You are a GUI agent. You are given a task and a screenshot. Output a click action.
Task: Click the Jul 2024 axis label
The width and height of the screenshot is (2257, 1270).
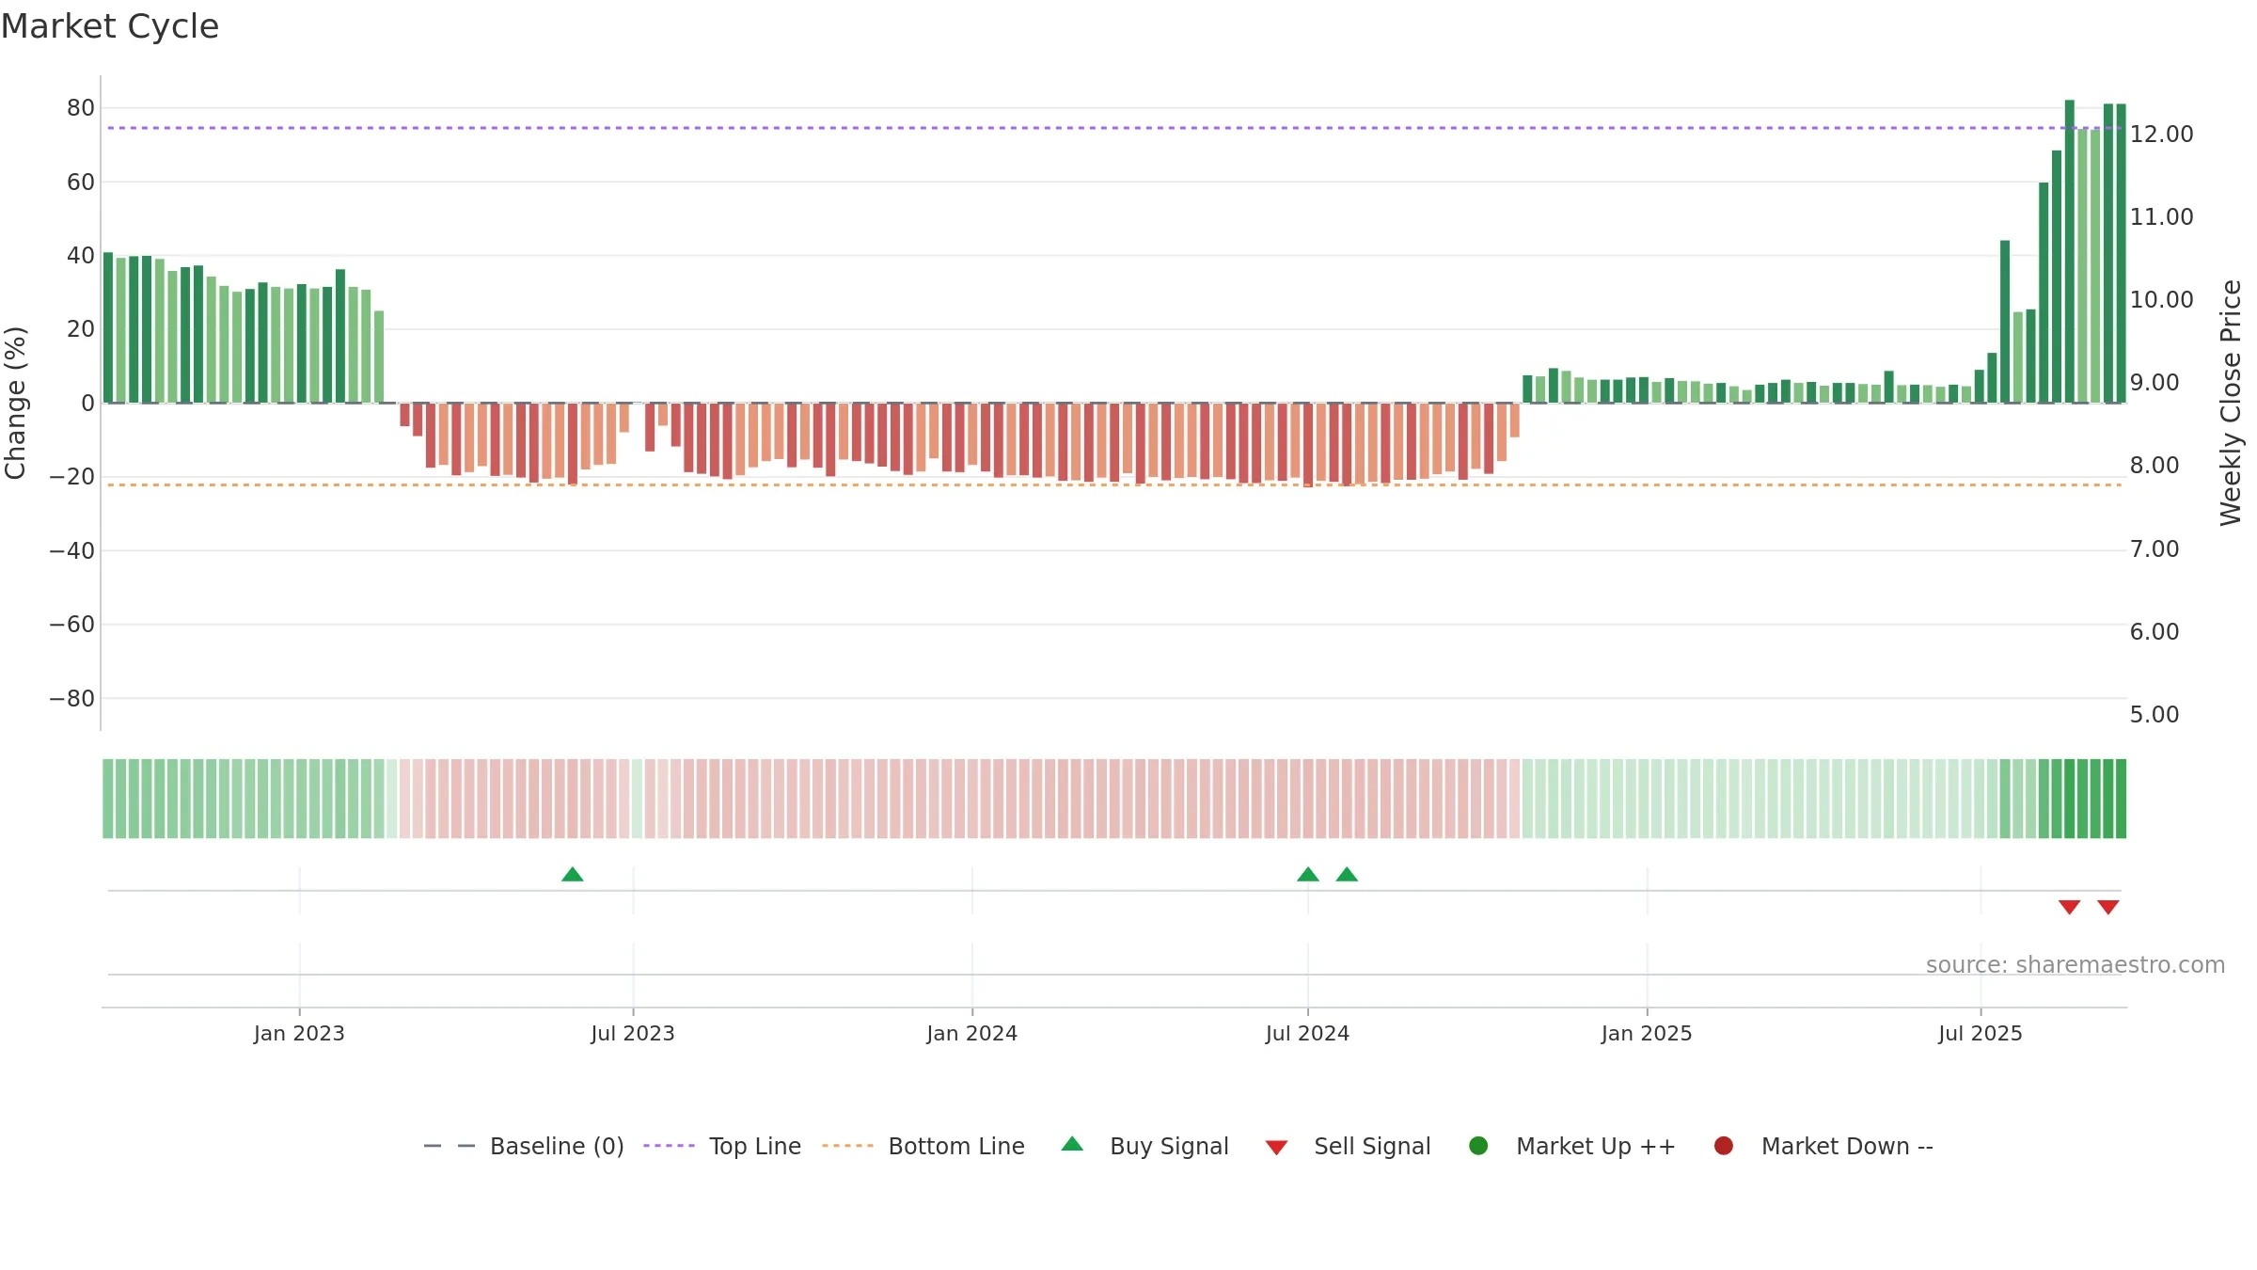point(1308,1034)
